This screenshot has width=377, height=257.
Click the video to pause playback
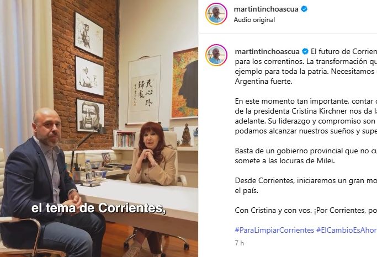99,128
